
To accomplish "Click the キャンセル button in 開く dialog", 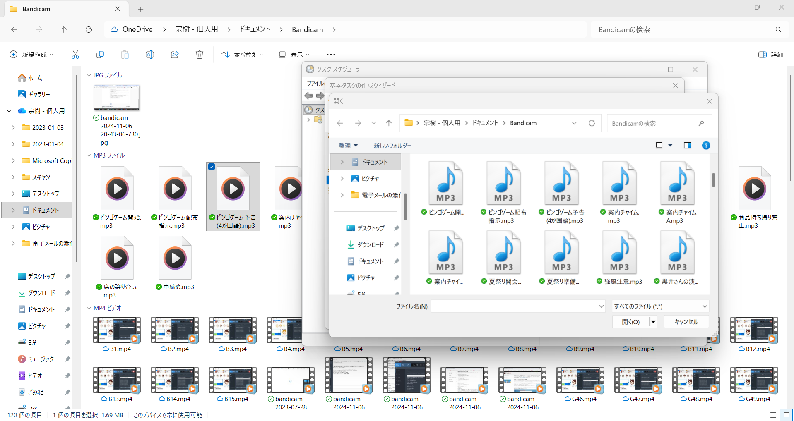I will coord(686,322).
